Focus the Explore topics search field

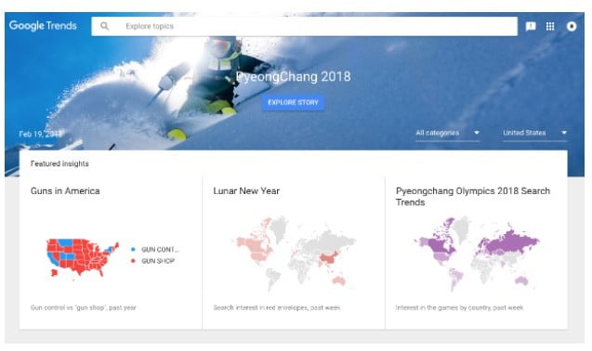click(x=304, y=26)
